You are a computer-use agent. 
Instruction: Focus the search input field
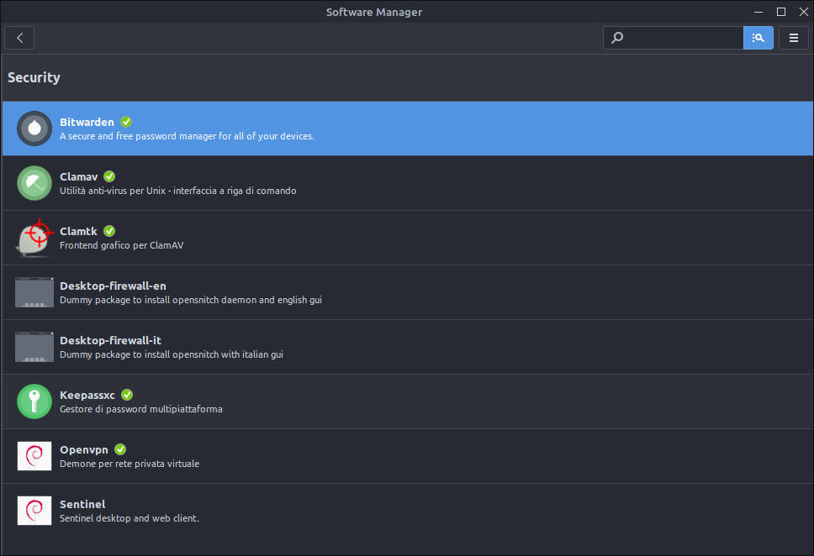pyautogui.click(x=681, y=38)
